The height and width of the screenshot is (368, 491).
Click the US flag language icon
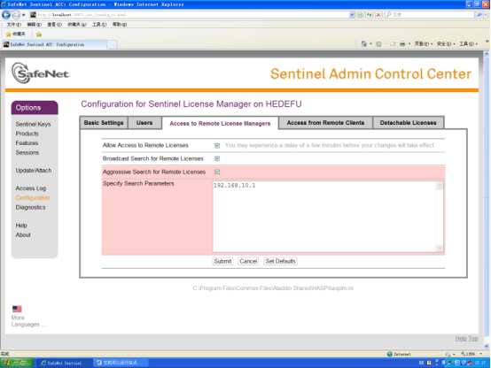17,309
